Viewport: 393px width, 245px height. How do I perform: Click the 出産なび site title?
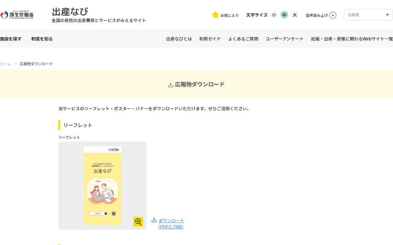click(x=70, y=12)
